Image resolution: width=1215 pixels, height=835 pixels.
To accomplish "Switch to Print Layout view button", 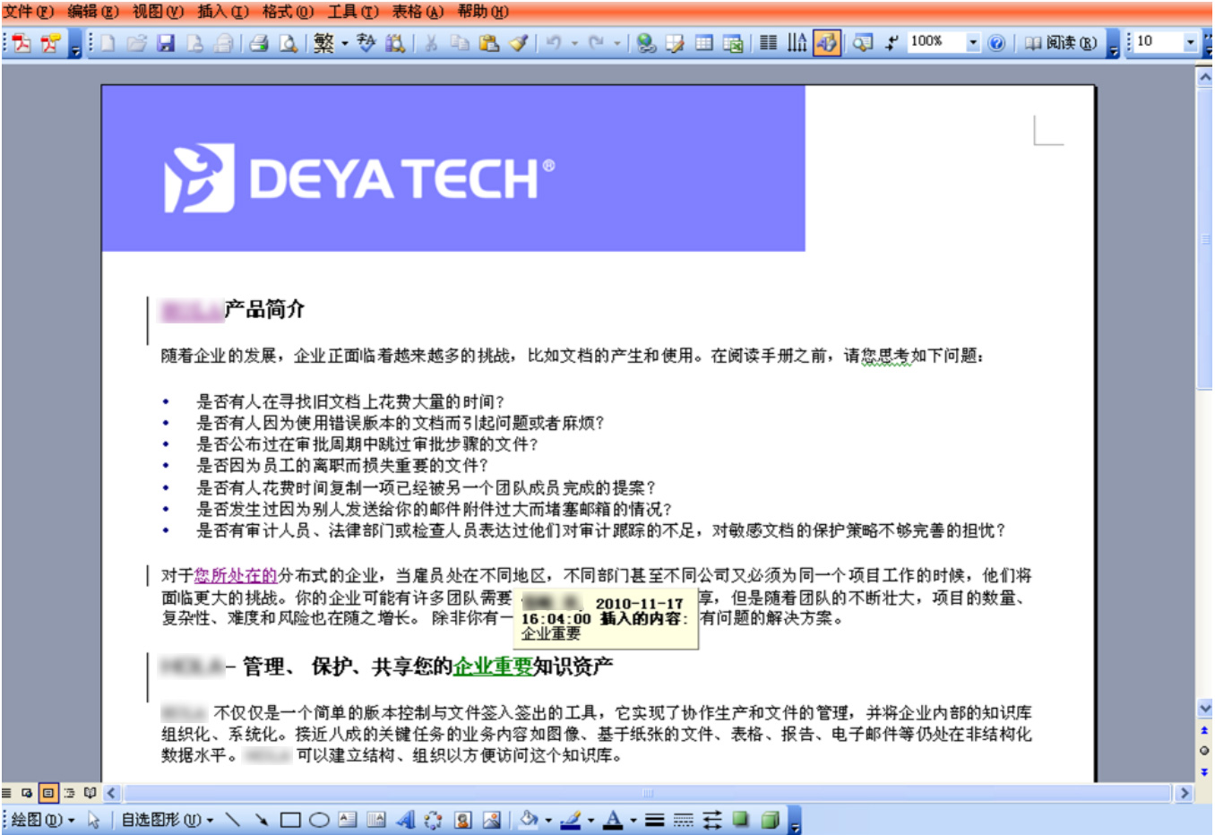I will point(48,793).
